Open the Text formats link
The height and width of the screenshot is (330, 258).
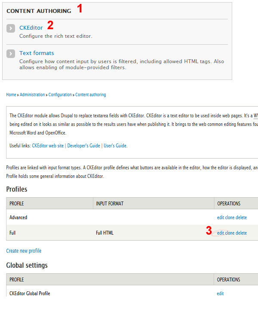[37, 53]
